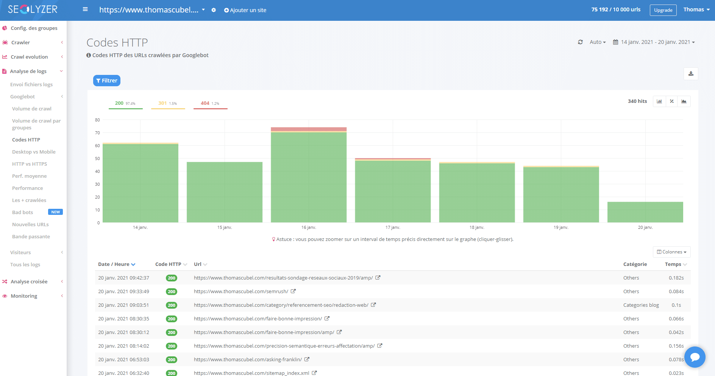This screenshot has height=376, width=715.
Task: Open external link for semrush URL
Action: click(293, 291)
